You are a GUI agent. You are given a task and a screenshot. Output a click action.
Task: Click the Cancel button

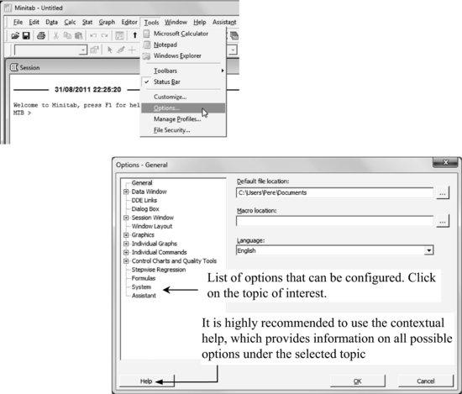point(426,381)
